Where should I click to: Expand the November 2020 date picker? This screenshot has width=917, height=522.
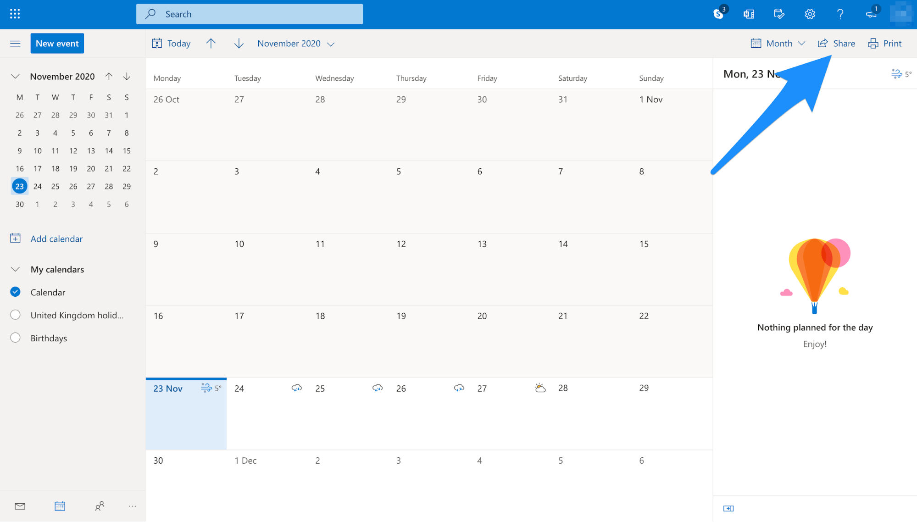tap(296, 44)
